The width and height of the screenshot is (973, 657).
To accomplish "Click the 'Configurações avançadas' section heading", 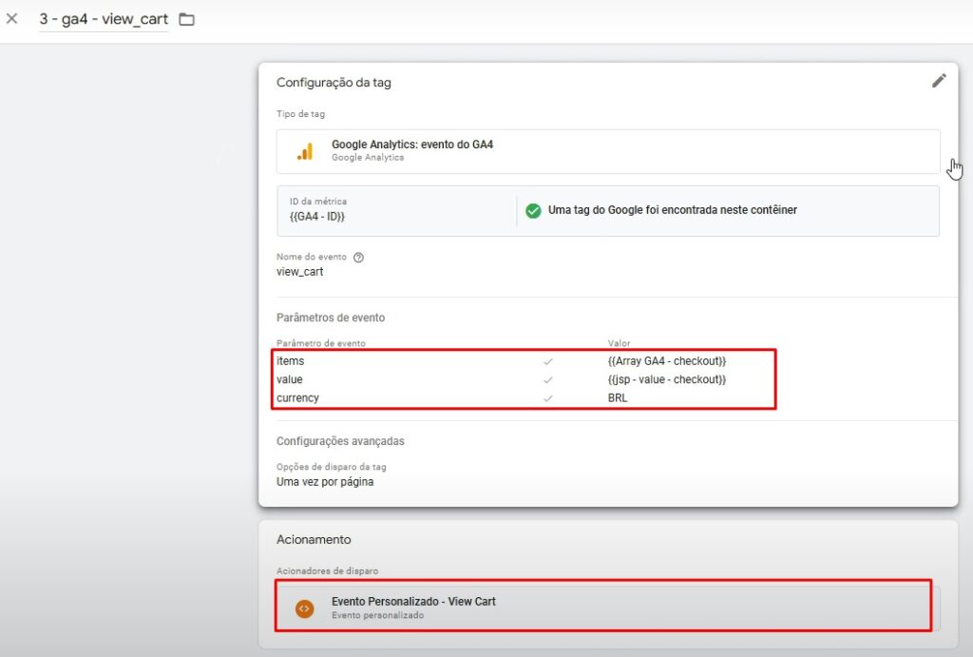I will point(340,441).
